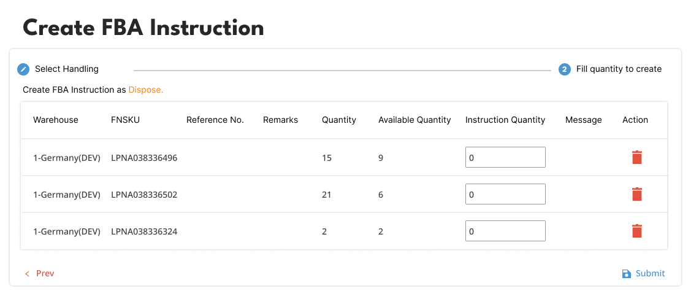
Task: Click the save icon next to Submit
Action: (626, 274)
